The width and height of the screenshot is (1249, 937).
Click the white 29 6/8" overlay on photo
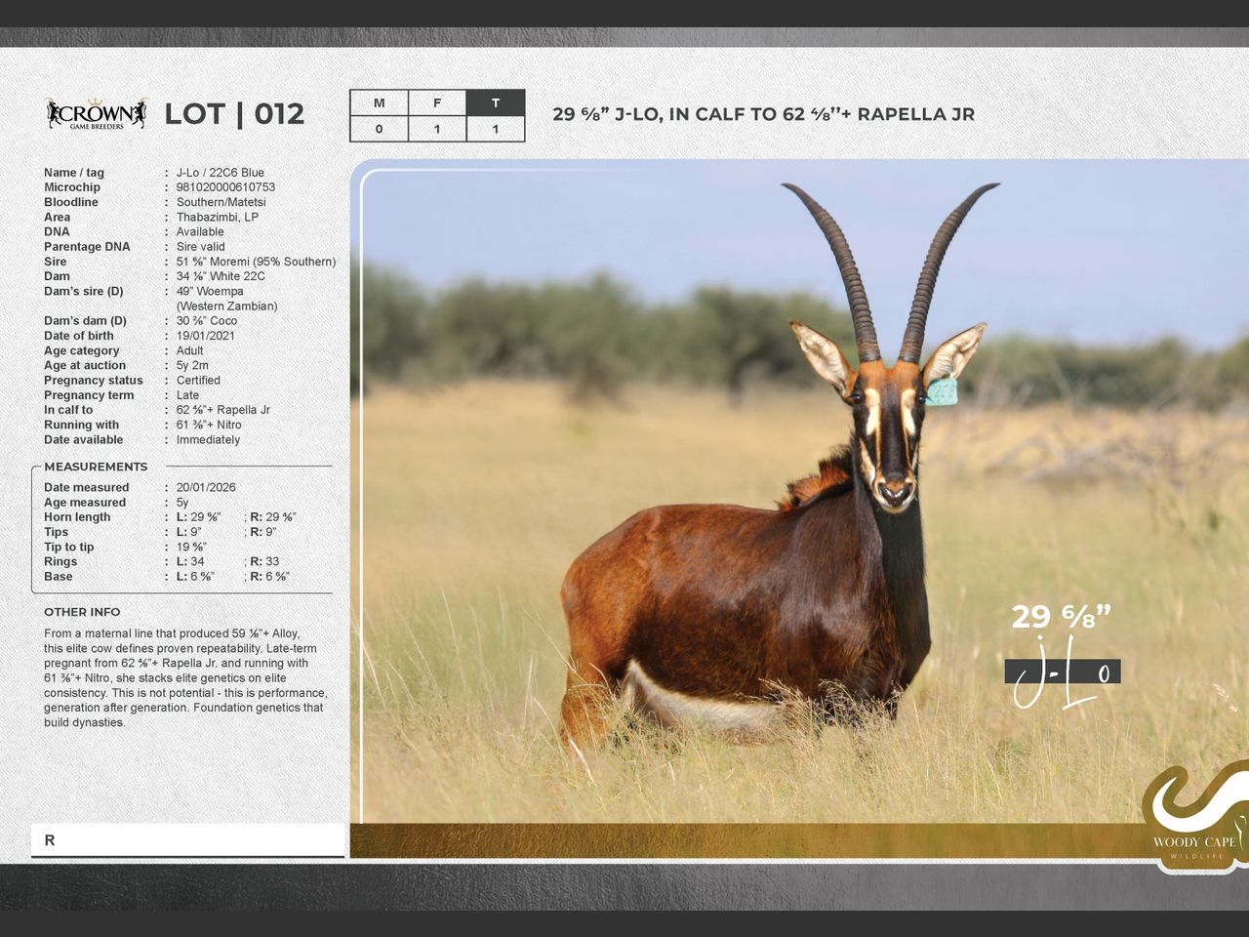(1061, 617)
